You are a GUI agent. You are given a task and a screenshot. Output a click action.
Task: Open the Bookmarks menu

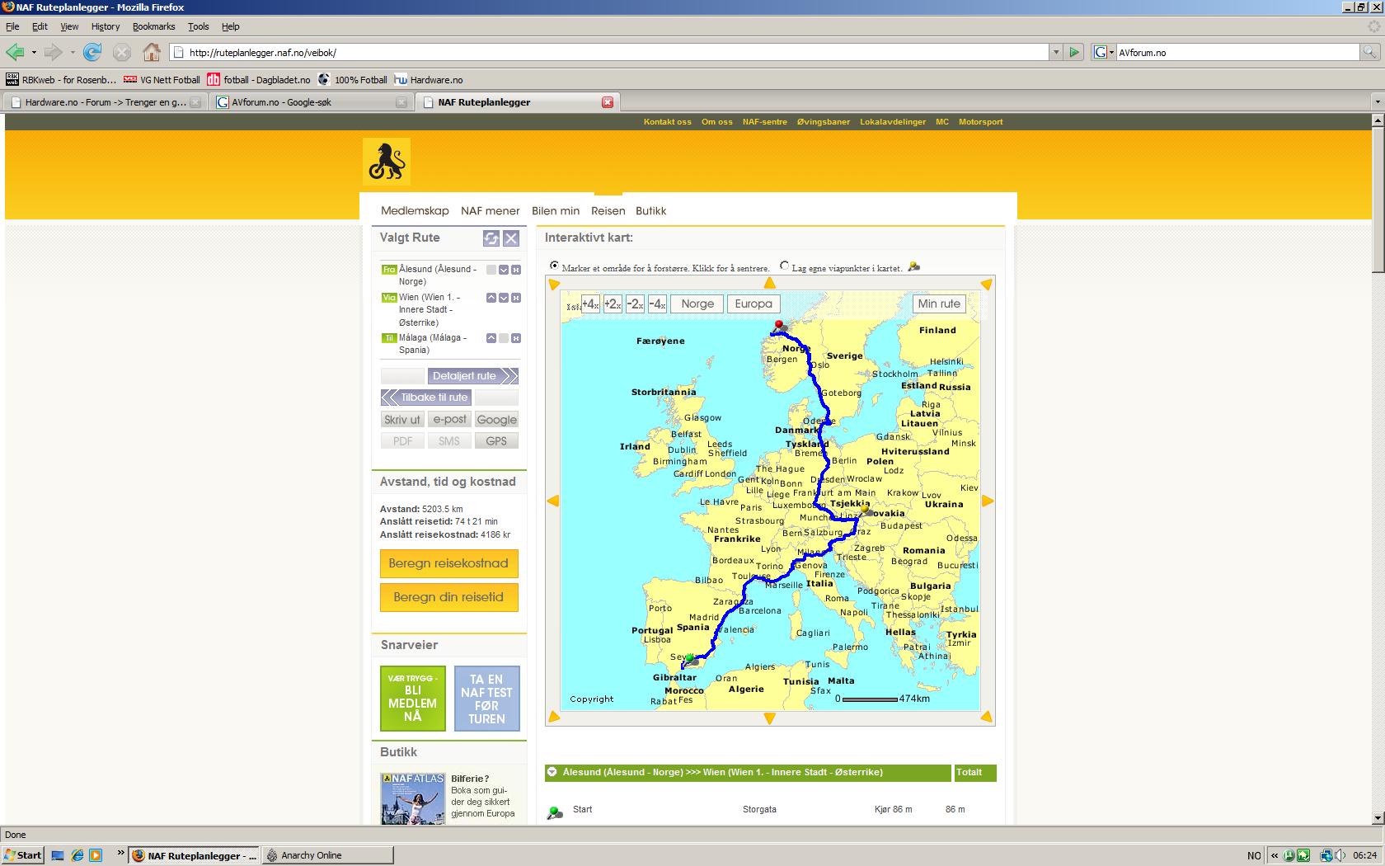pyautogui.click(x=154, y=26)
